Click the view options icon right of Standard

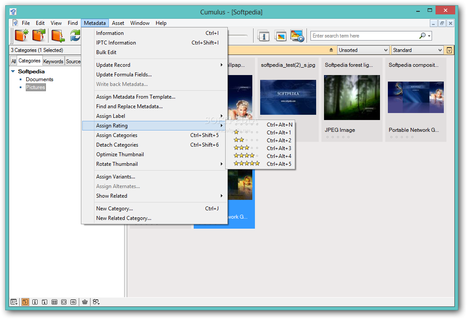[449, 50]
